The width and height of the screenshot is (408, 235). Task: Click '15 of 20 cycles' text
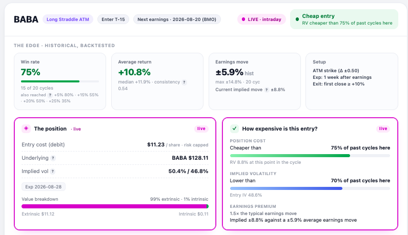[37, 88]
